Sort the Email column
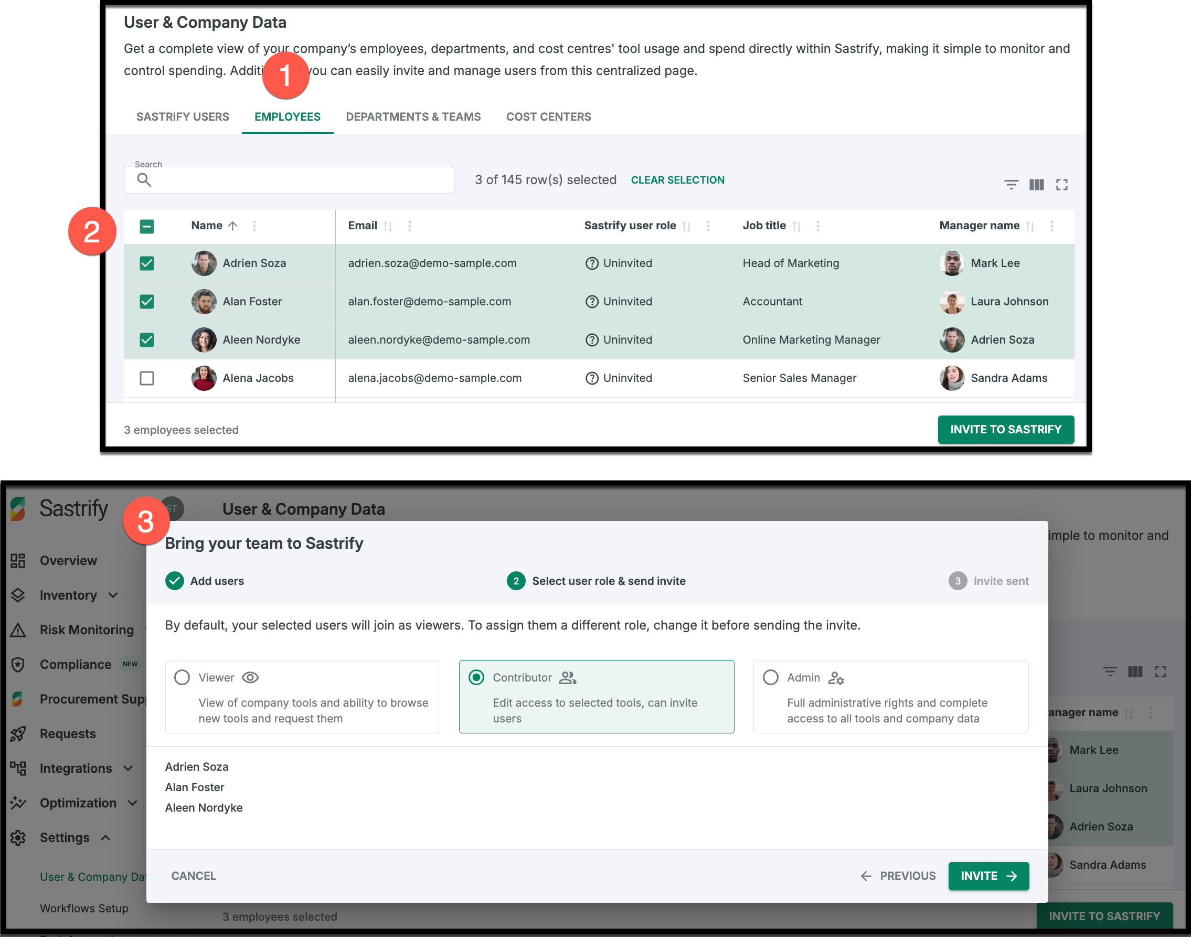Image resolution: width=1191 pixels, height=937 pixels. tap(388, 226)
